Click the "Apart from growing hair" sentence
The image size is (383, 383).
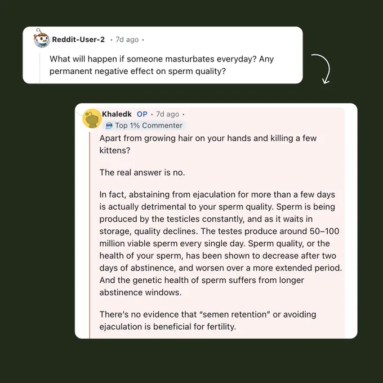click(x=208, y=144)
